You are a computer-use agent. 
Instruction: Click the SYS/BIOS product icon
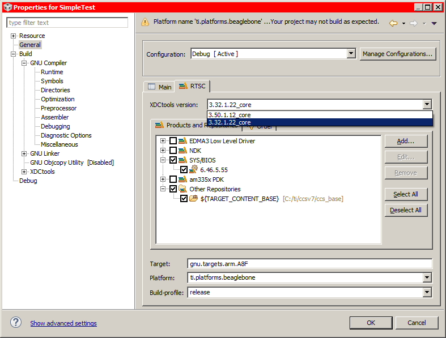182,160
